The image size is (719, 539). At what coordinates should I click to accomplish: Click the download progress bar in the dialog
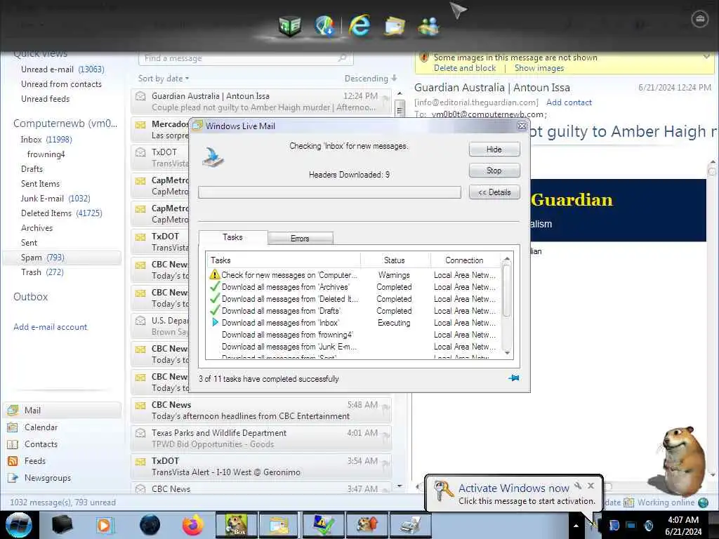[x=329, y=192]
